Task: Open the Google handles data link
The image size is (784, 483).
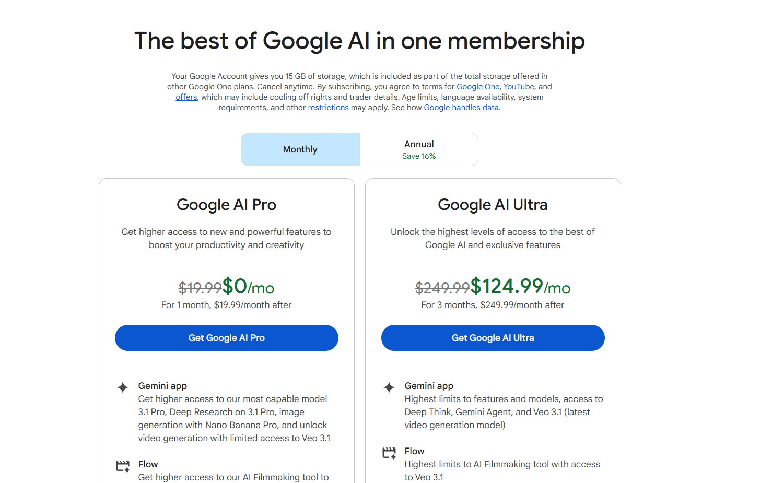Action: (x=461, y=108)
